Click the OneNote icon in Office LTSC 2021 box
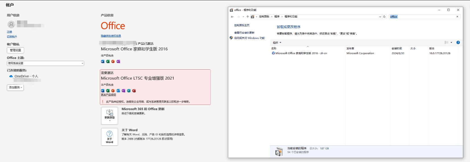This screenshot has height=162, width=470. pyautogui.click(x=123, y=91)
